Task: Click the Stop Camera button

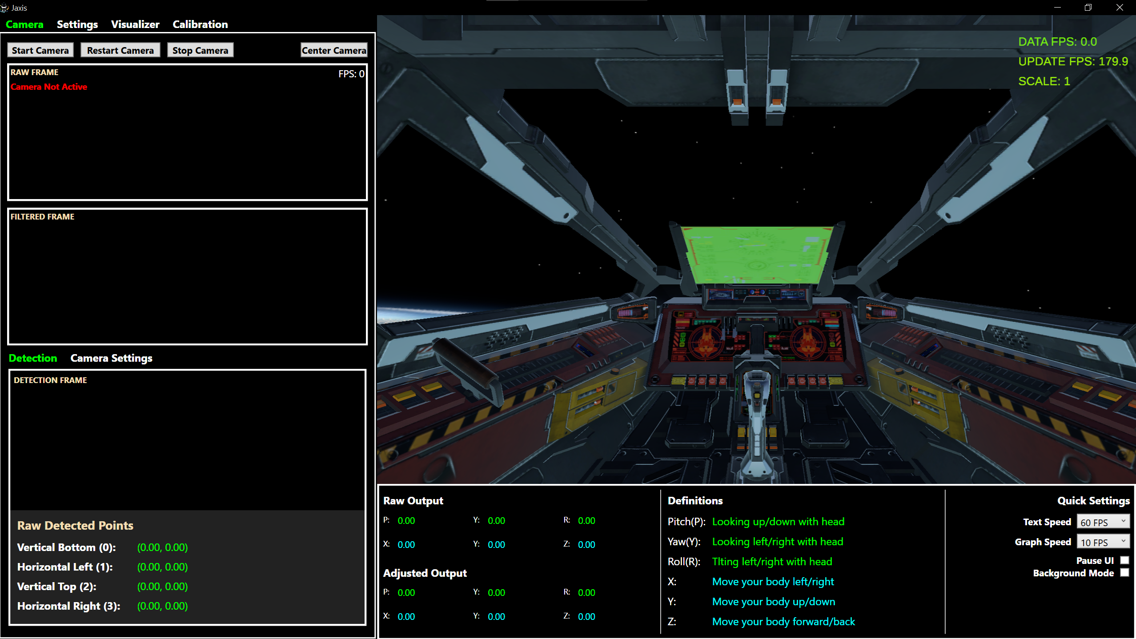Action: [201, 50]
